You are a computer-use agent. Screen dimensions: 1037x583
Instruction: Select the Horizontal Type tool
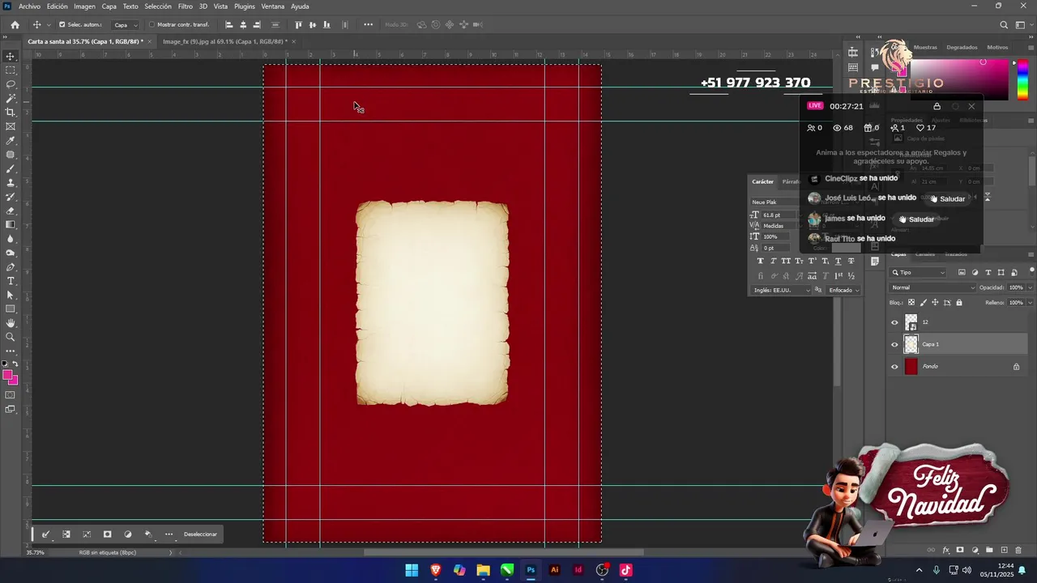(x=11, y=281)
